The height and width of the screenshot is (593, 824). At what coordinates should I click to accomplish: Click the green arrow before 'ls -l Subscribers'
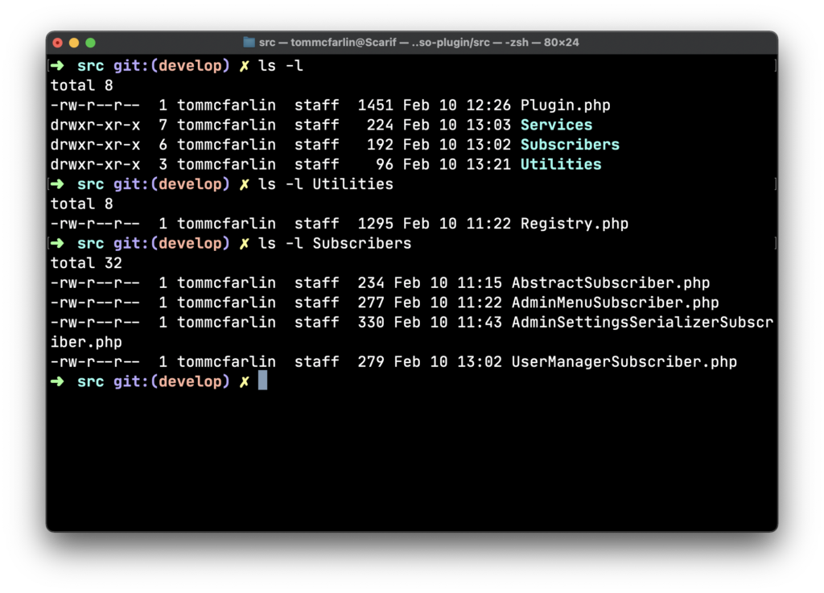pyautogui.click(x=57, y=243)
